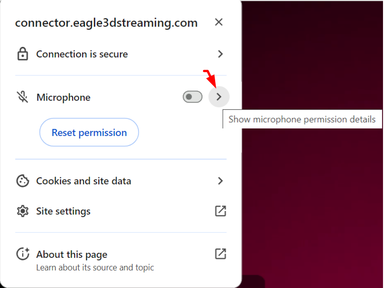Screen dimensions: 384x288
Task: Click external-link icon next to Site settings
Action: pyautogui.click(x=220, y=211)
